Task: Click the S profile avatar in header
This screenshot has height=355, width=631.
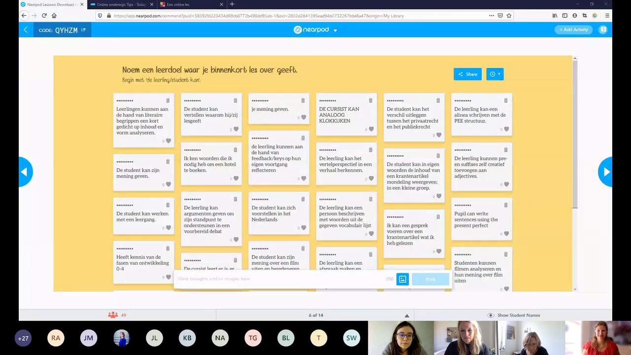Action: coord(603,30)
